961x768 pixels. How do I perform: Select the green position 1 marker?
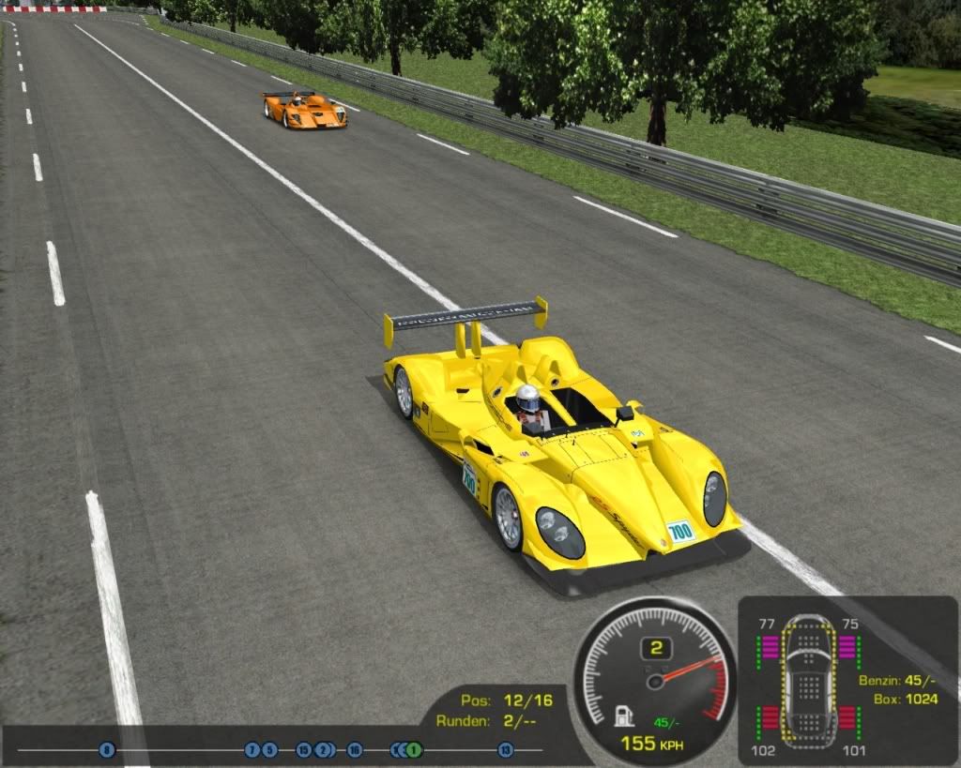coord(415,749)
